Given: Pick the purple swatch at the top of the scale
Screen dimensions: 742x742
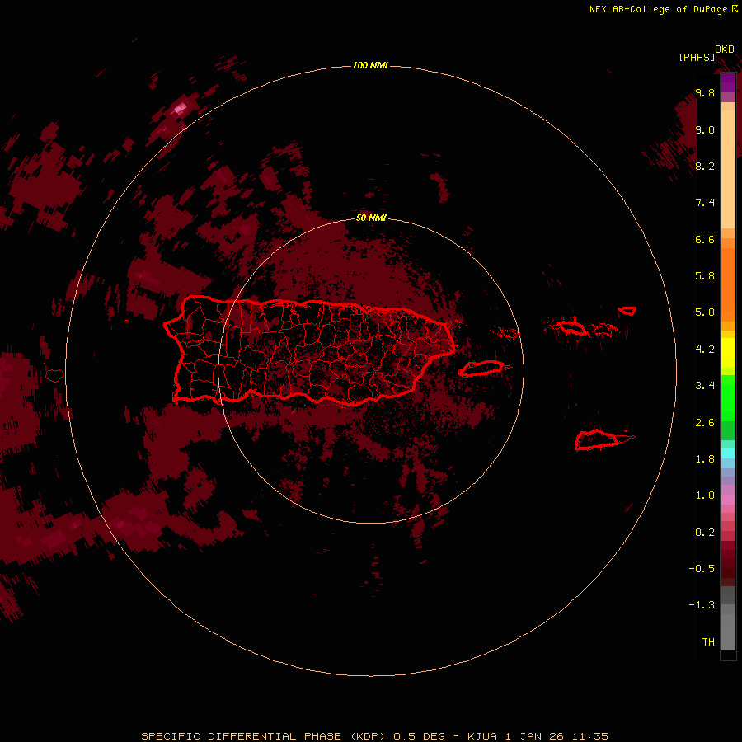Looking at the screenshot, I should point(728,82).
